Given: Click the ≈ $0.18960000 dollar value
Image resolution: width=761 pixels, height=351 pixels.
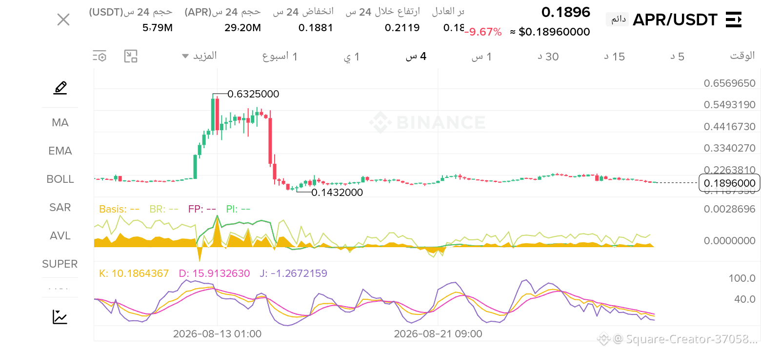Looking at the screenshot, I should click(550, 32).
